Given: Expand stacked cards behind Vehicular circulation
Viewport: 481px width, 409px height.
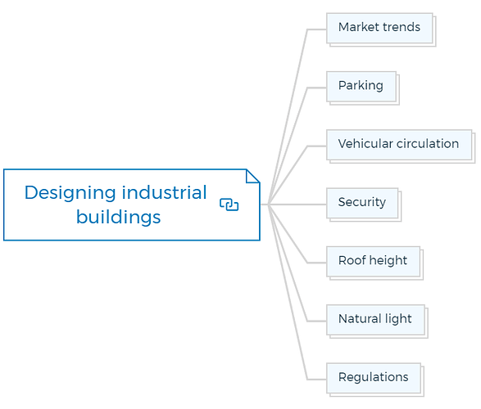Looking at the screenshot, I should pos(474,161).
